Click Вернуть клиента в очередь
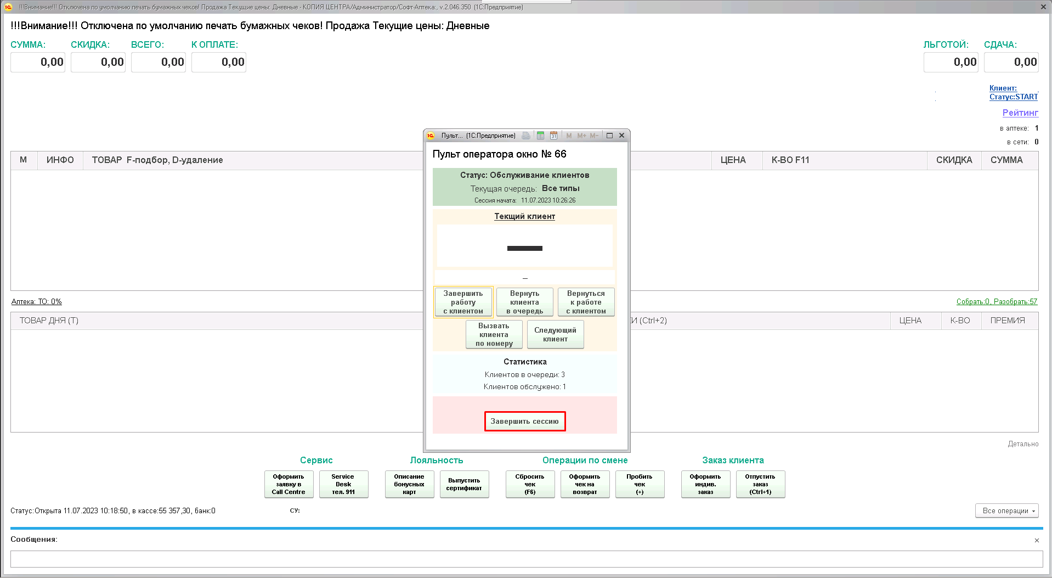This screenshot has width=1052, height=578. pos(524,302)
